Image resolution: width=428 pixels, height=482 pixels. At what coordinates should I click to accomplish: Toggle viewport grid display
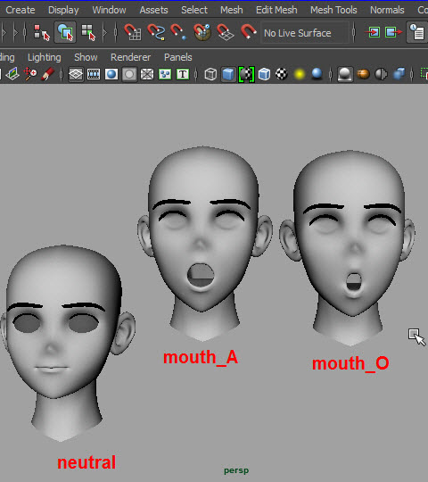(x=76, y=74)
